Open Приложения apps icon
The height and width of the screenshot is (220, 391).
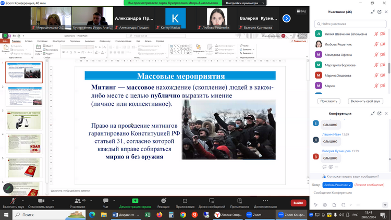(x=185, y=201)
